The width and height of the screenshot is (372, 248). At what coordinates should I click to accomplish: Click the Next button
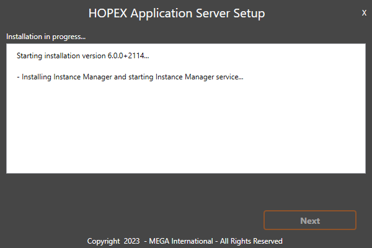[x=310, y=220]
